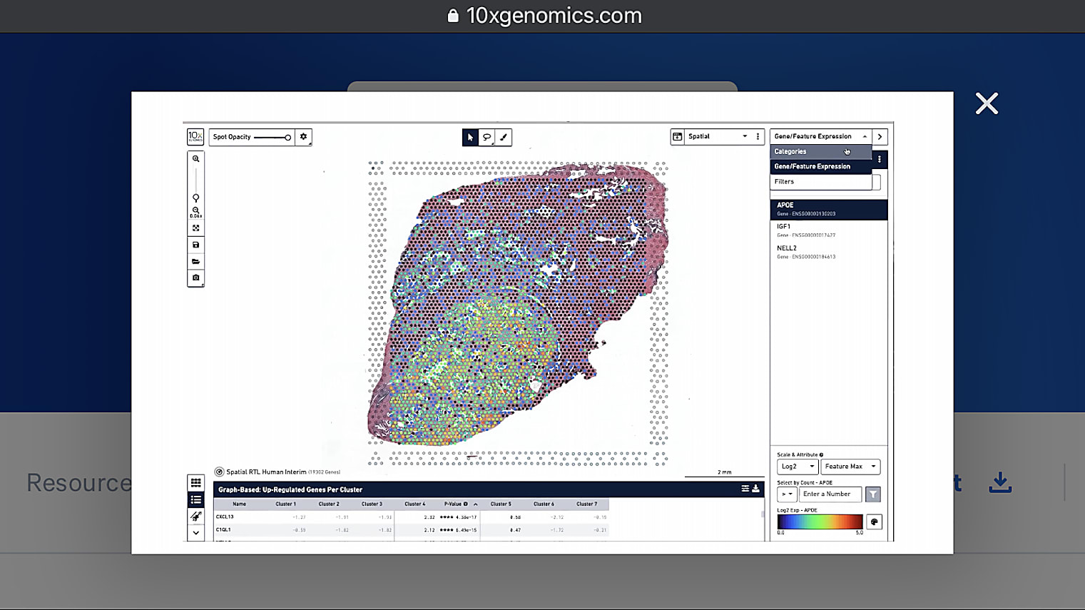The height and width of the screenshot is (610, 1085).
Task: Click the Scale & Attribute help icon
Action: coord(822,454)
